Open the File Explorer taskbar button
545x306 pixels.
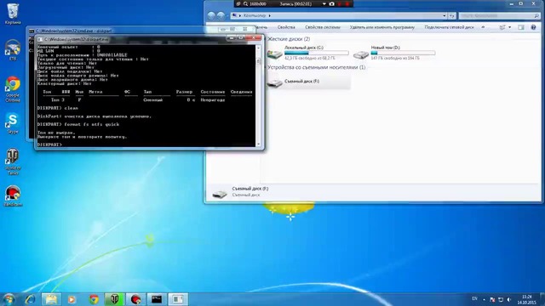[51, 299]
